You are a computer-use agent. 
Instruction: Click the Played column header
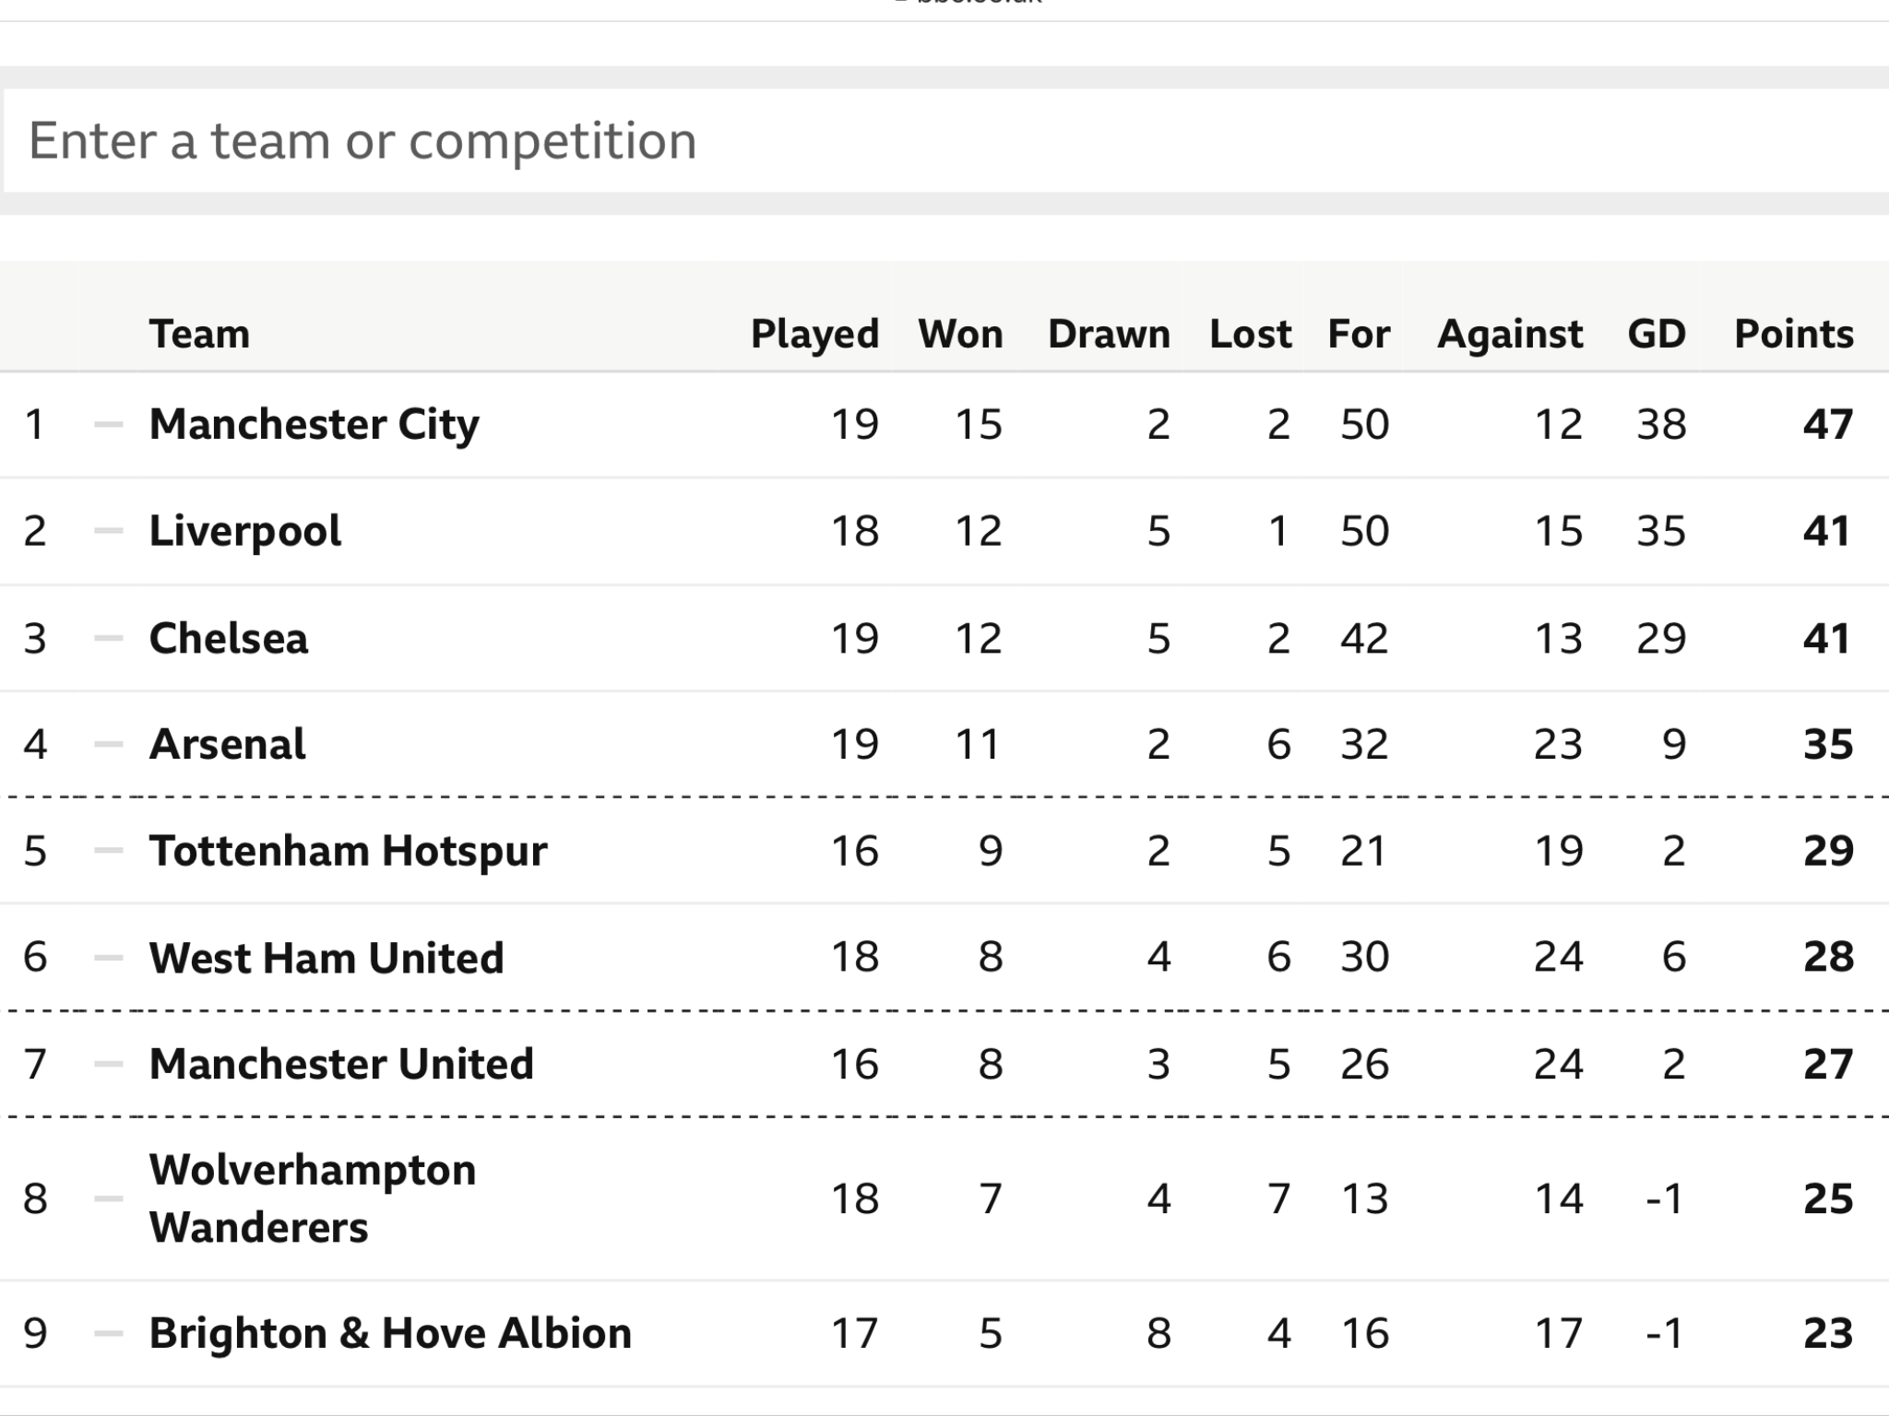[x=814, y=334]
